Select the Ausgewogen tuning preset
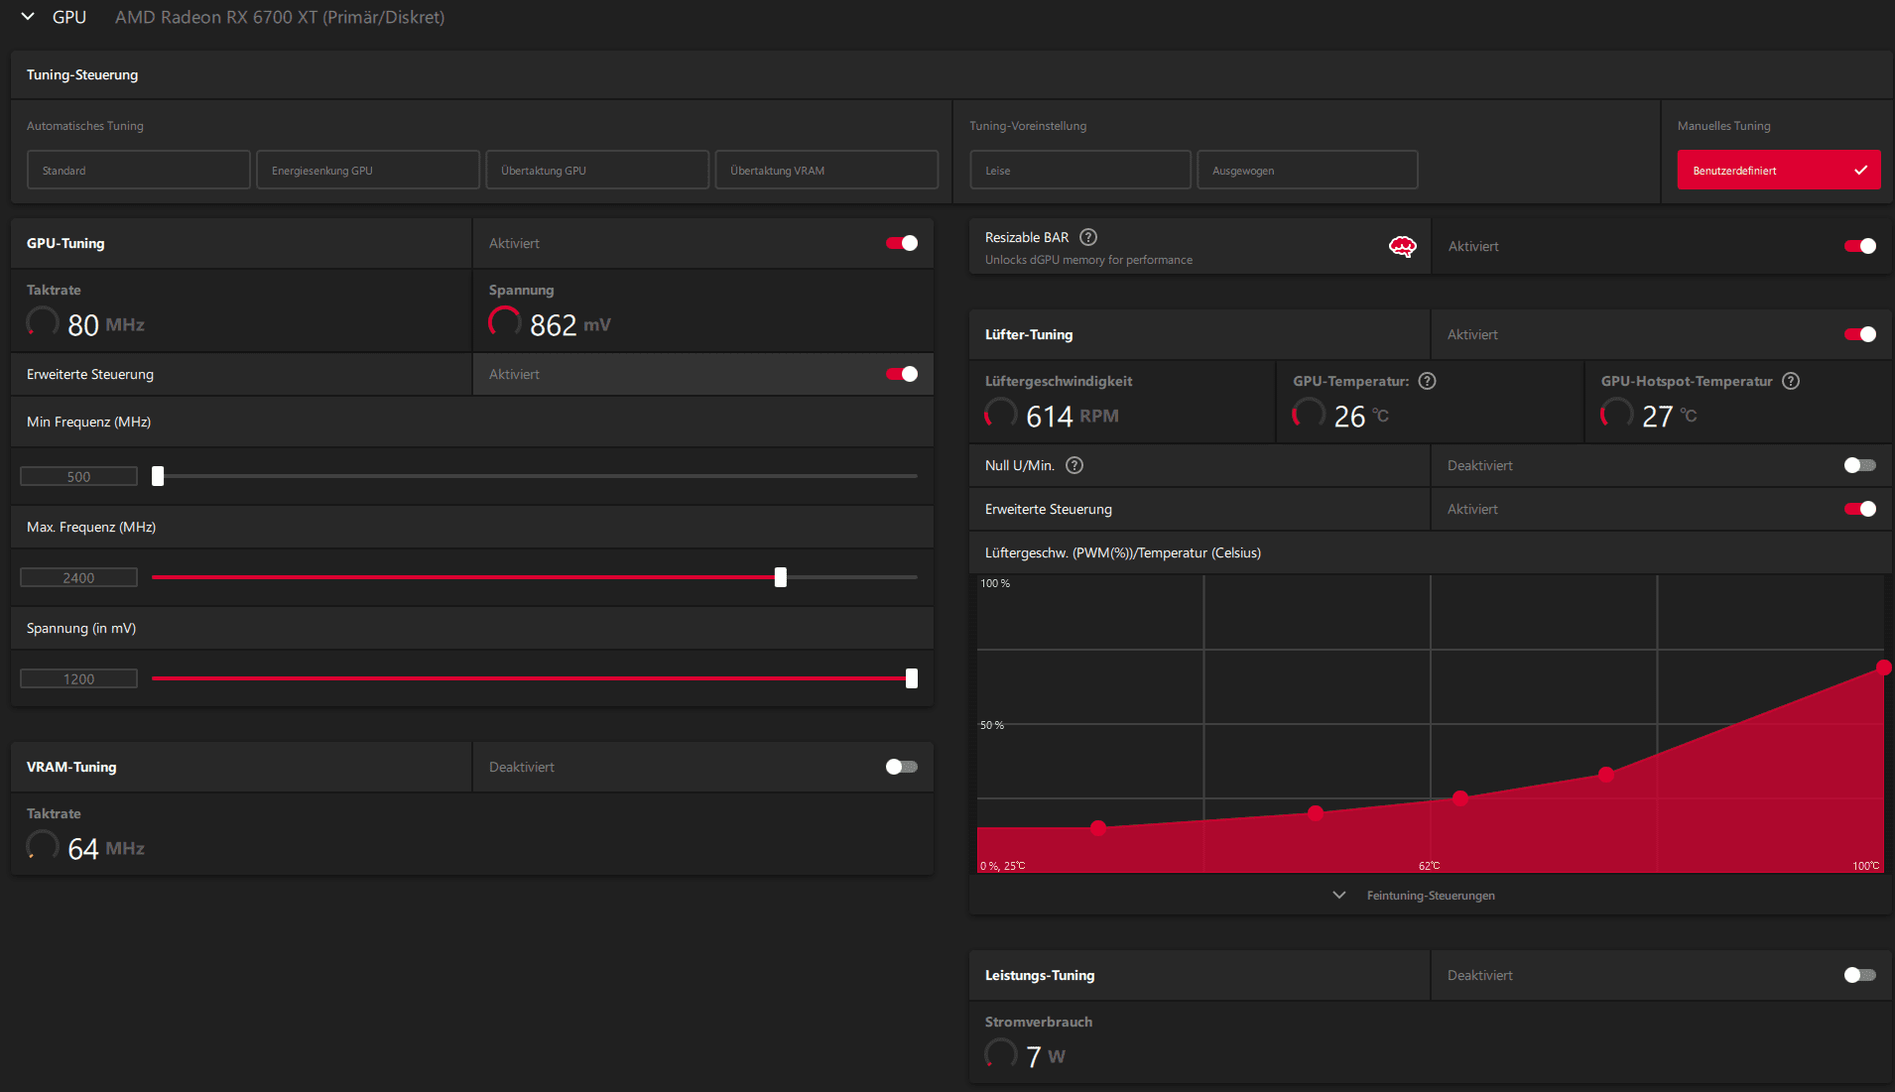Image resolution: width=1895 pixels, height=1092 pixels. click(x=1308, y=171)
